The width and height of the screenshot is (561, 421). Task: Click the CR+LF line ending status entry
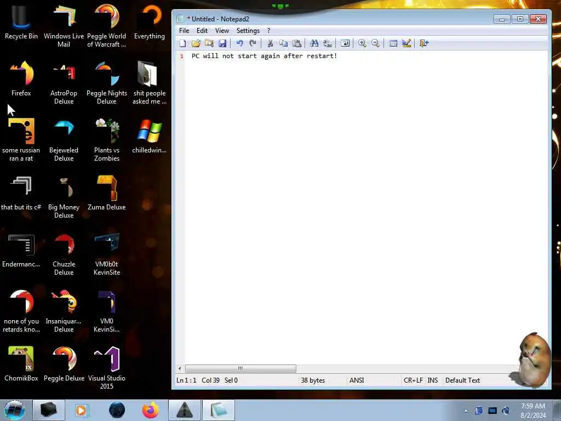click(x=413, y=380)
